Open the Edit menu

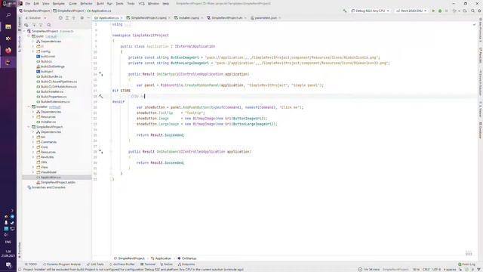[36, 3]
